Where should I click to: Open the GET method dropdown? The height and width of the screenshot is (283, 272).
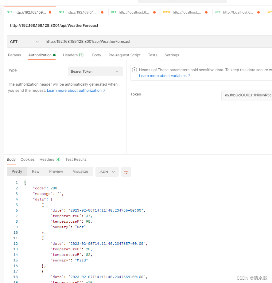[25, 42]
